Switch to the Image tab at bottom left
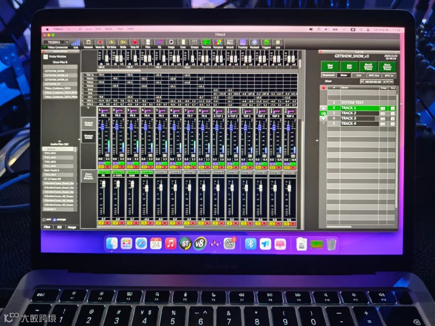This screenshot has width=435, height=326. tap(72, 227)
